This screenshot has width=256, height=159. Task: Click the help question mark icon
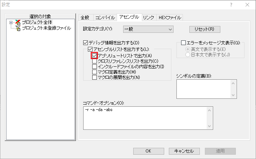[231, 5]
